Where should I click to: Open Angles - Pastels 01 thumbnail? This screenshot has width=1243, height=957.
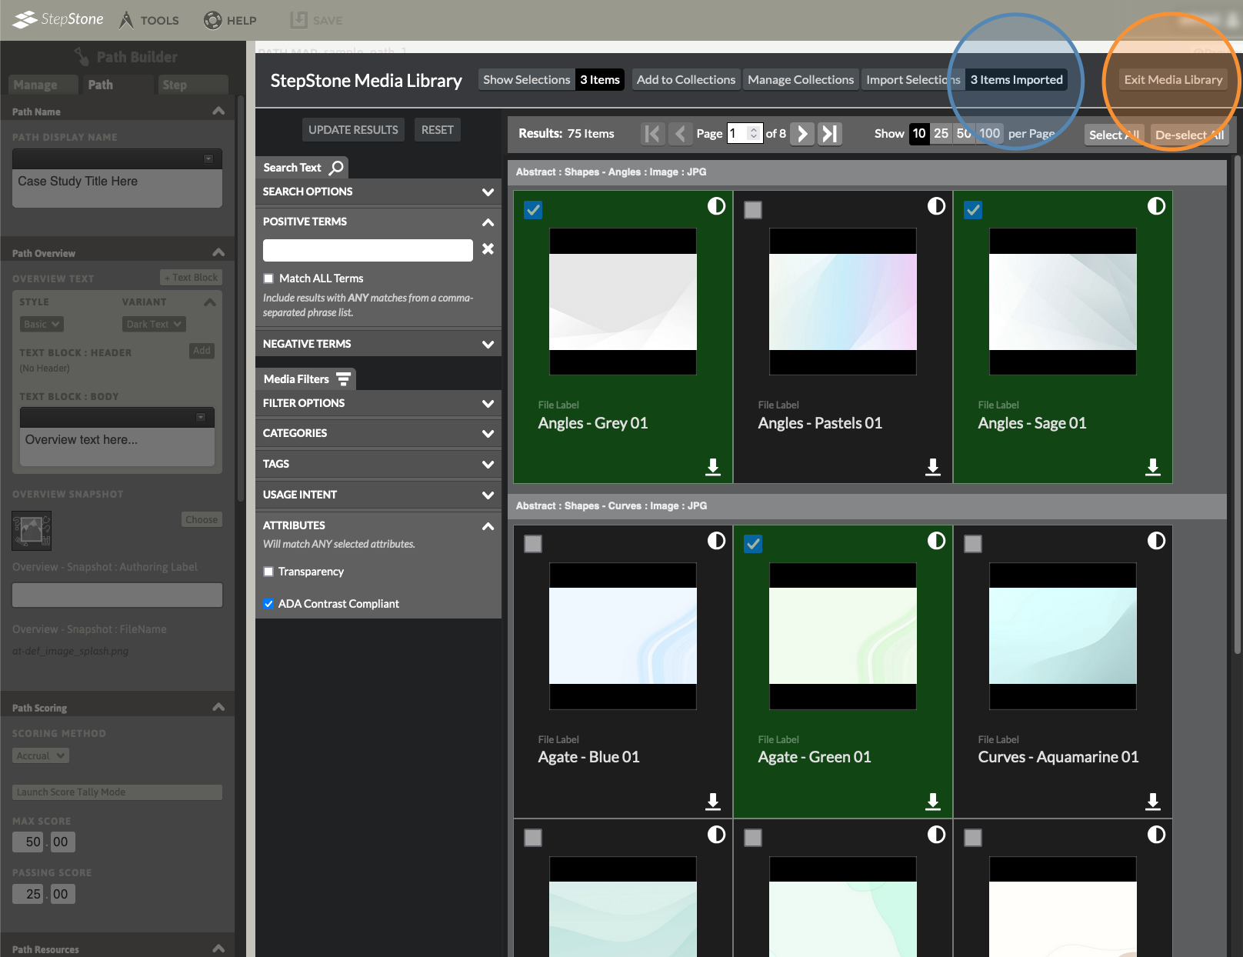[843, 302]
